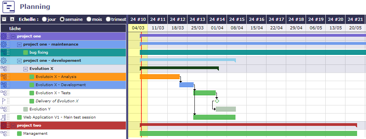Collapse all tasks with minus button

coord(4,19)
